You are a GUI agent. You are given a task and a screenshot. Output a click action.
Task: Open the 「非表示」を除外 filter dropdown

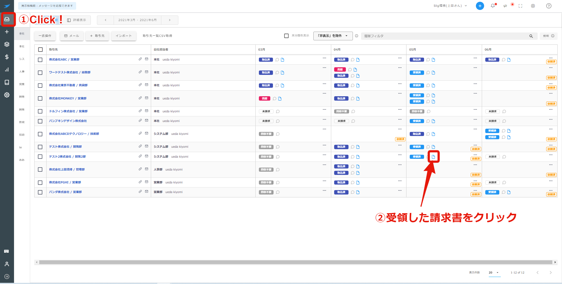(333, 36)
